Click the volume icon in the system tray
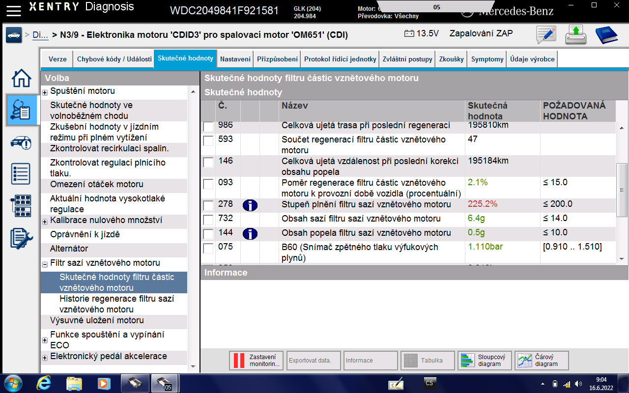 579,384
